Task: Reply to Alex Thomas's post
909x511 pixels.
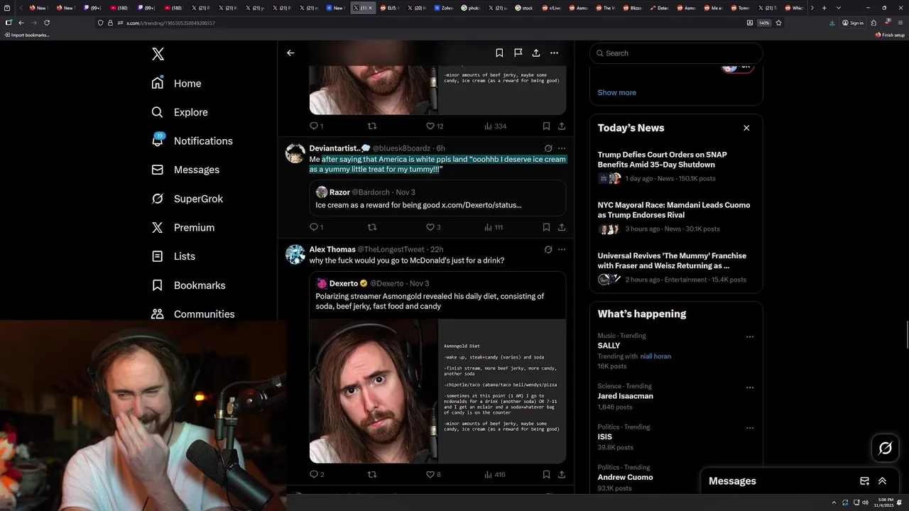Action: pos(317,474)
